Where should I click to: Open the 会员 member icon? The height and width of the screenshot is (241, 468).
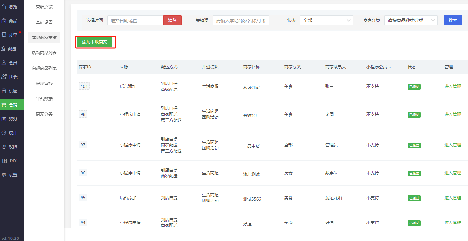pyautogui.click(x=4, y=63)
